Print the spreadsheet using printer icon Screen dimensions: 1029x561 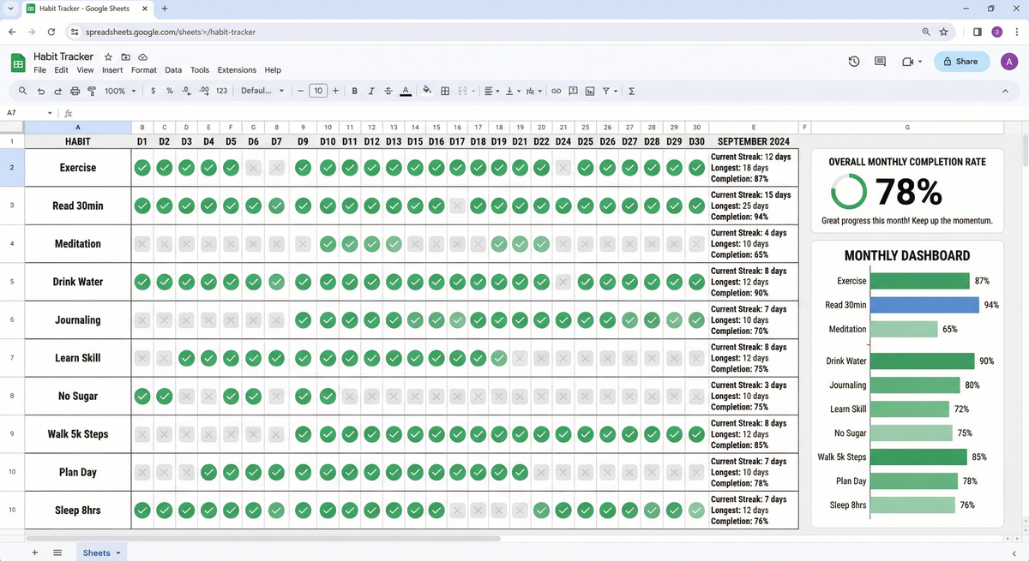75,91
